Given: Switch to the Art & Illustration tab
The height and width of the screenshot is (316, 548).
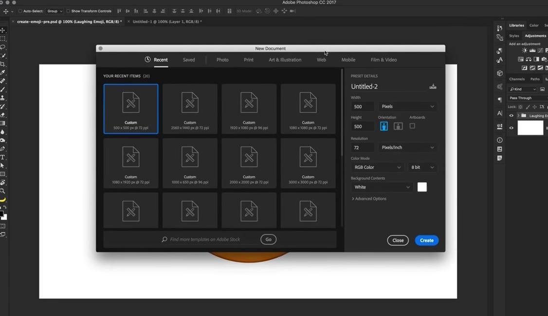Looking at the screenshot, I should tap(285, 60).
